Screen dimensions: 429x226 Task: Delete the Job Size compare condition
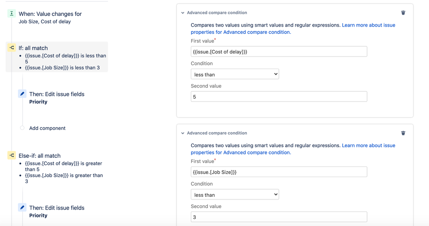(403, 133)
